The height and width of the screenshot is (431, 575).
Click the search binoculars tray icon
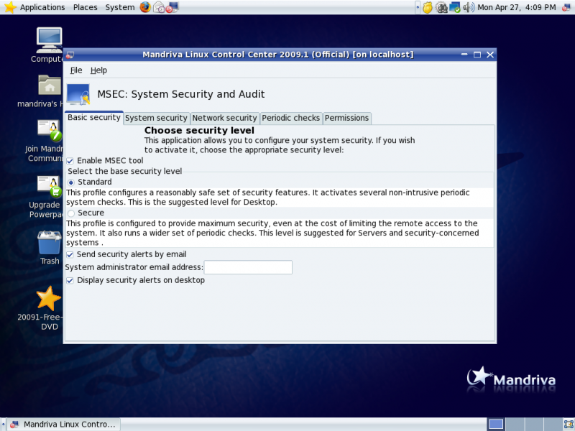441,7
